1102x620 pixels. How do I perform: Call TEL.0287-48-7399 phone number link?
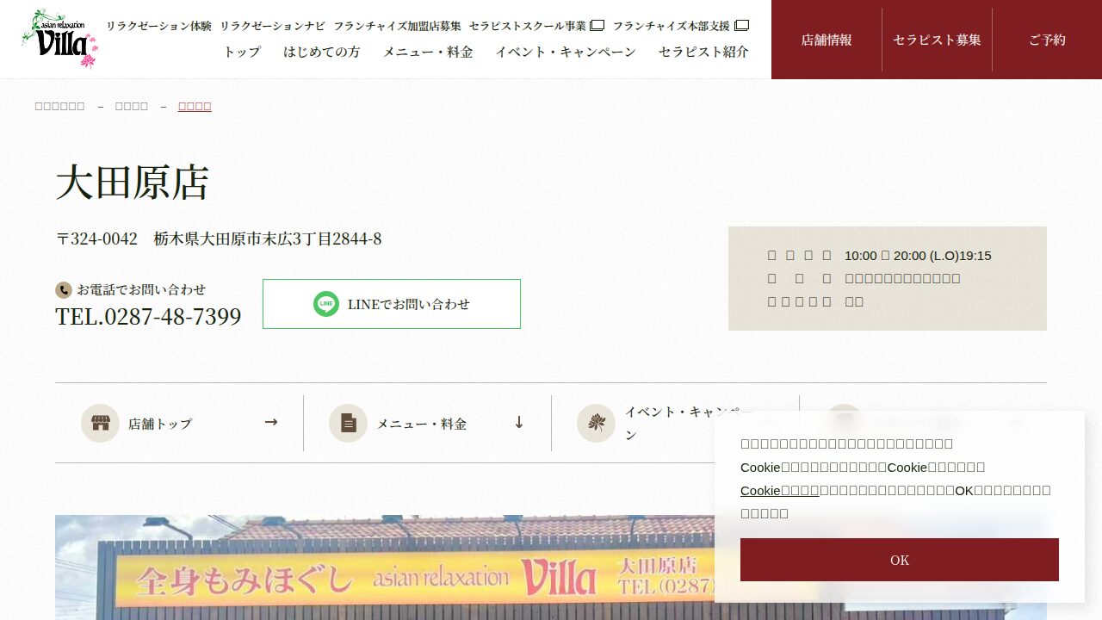pos(148,317)
